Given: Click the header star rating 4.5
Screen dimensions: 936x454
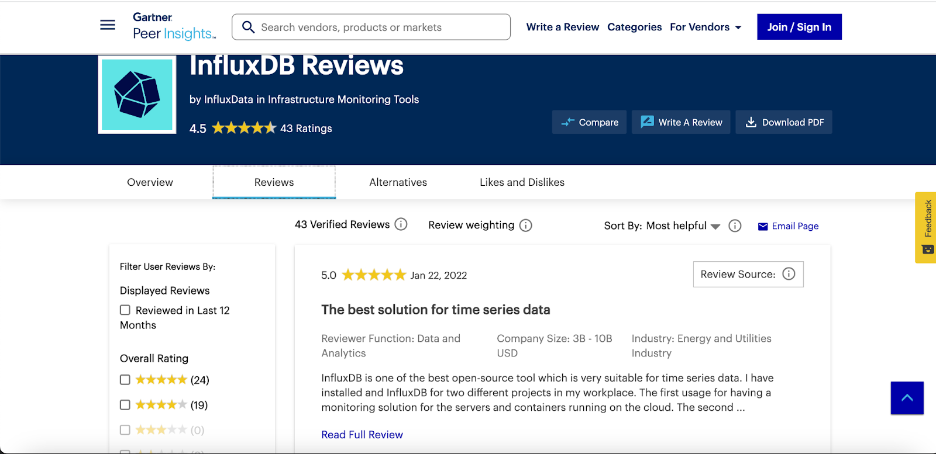Looking at the screenshot, I should (244, 128).
